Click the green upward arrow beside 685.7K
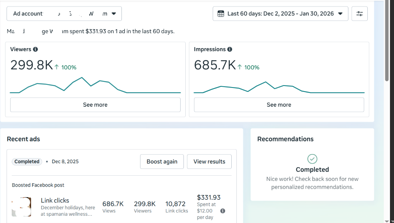The width and height of the screenshot is (394, 223). click(240, 67)
